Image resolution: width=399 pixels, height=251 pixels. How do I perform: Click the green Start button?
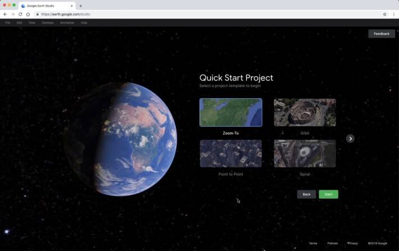pyautogui.click(x=329, y=194)
